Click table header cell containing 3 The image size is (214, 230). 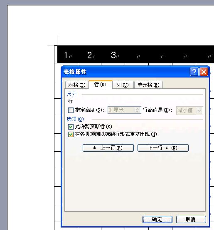113,55
